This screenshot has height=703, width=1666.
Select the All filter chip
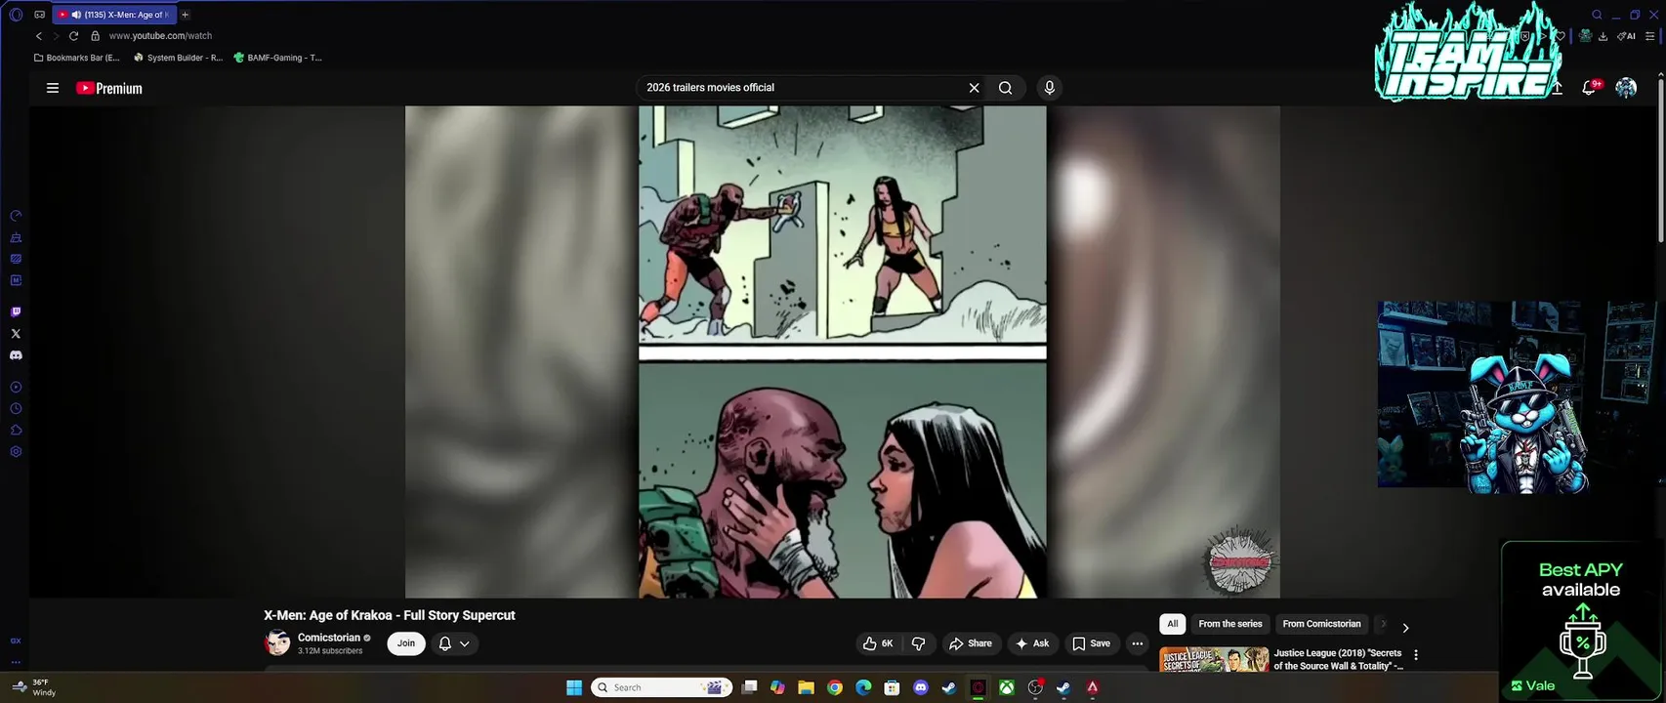coord(1173,624)
